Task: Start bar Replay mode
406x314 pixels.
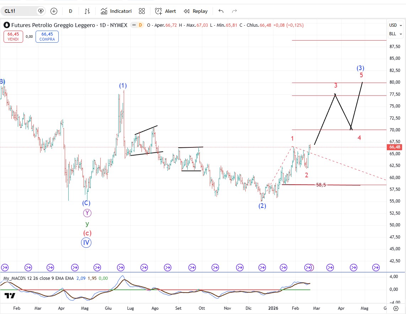Action: click(196, 11)
